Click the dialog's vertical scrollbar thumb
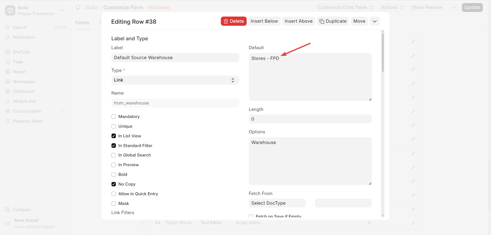Screen dimensions: 491x235 coord(383,52)
